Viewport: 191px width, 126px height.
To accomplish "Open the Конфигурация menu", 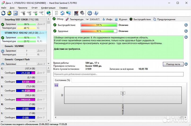I will (x=48, y=8).
